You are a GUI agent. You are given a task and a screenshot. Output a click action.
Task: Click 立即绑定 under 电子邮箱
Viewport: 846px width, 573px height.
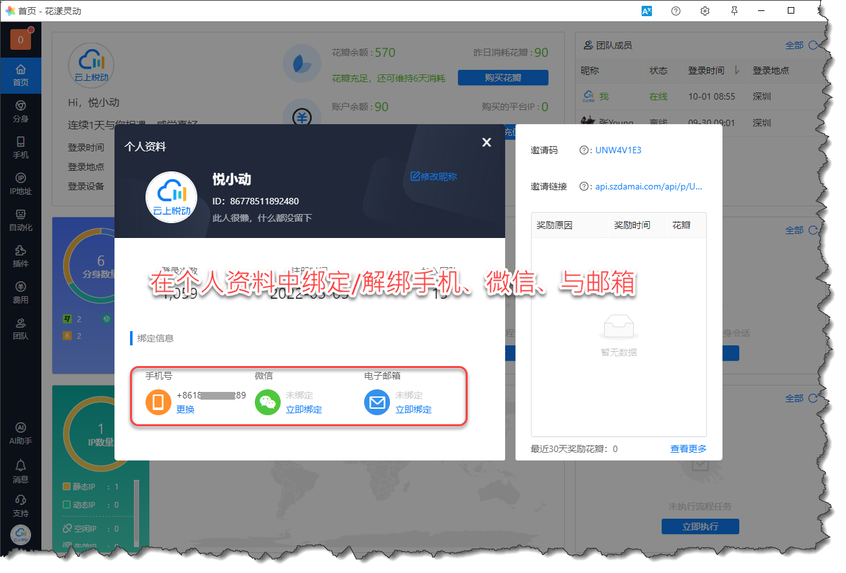click(x=413, y=409)
